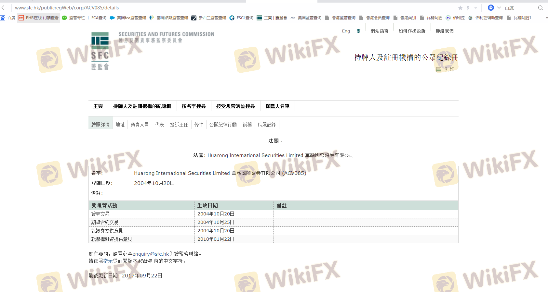The height and width of the screenshot is (292, 548).
Task: Open the 瓦努阿图 bookmark
Action: pos(431,18)
